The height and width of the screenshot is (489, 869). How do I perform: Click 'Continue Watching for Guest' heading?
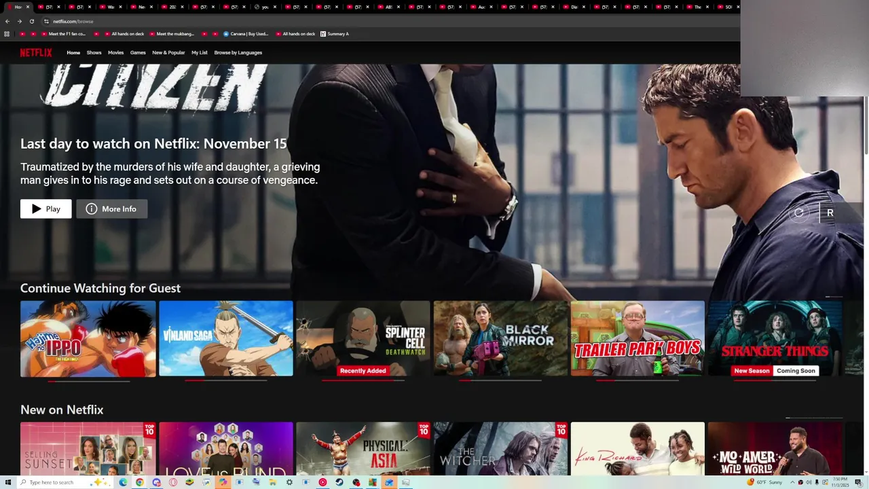click(x=100, y=288)
